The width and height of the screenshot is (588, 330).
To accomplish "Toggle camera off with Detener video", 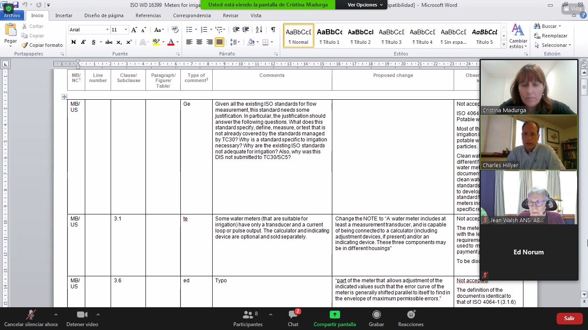I will tap(82, 318).
